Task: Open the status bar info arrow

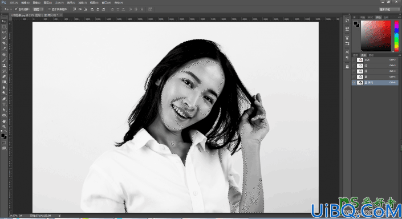Action: tap(59, 216)
